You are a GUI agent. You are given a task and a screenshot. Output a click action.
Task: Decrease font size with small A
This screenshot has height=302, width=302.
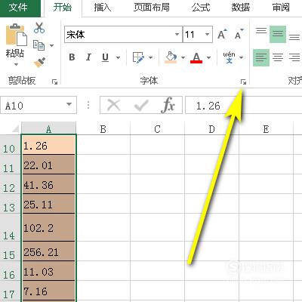click(x=239, y=34)
